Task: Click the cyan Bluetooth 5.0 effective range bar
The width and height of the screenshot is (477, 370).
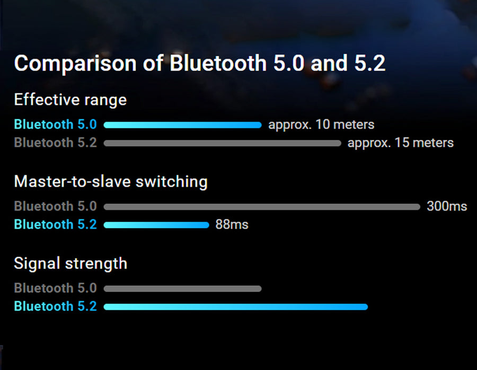Action: tap(183, 125)
